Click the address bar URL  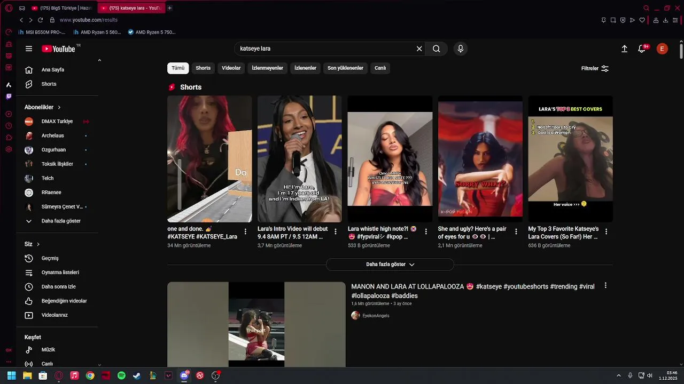point(89,20)
